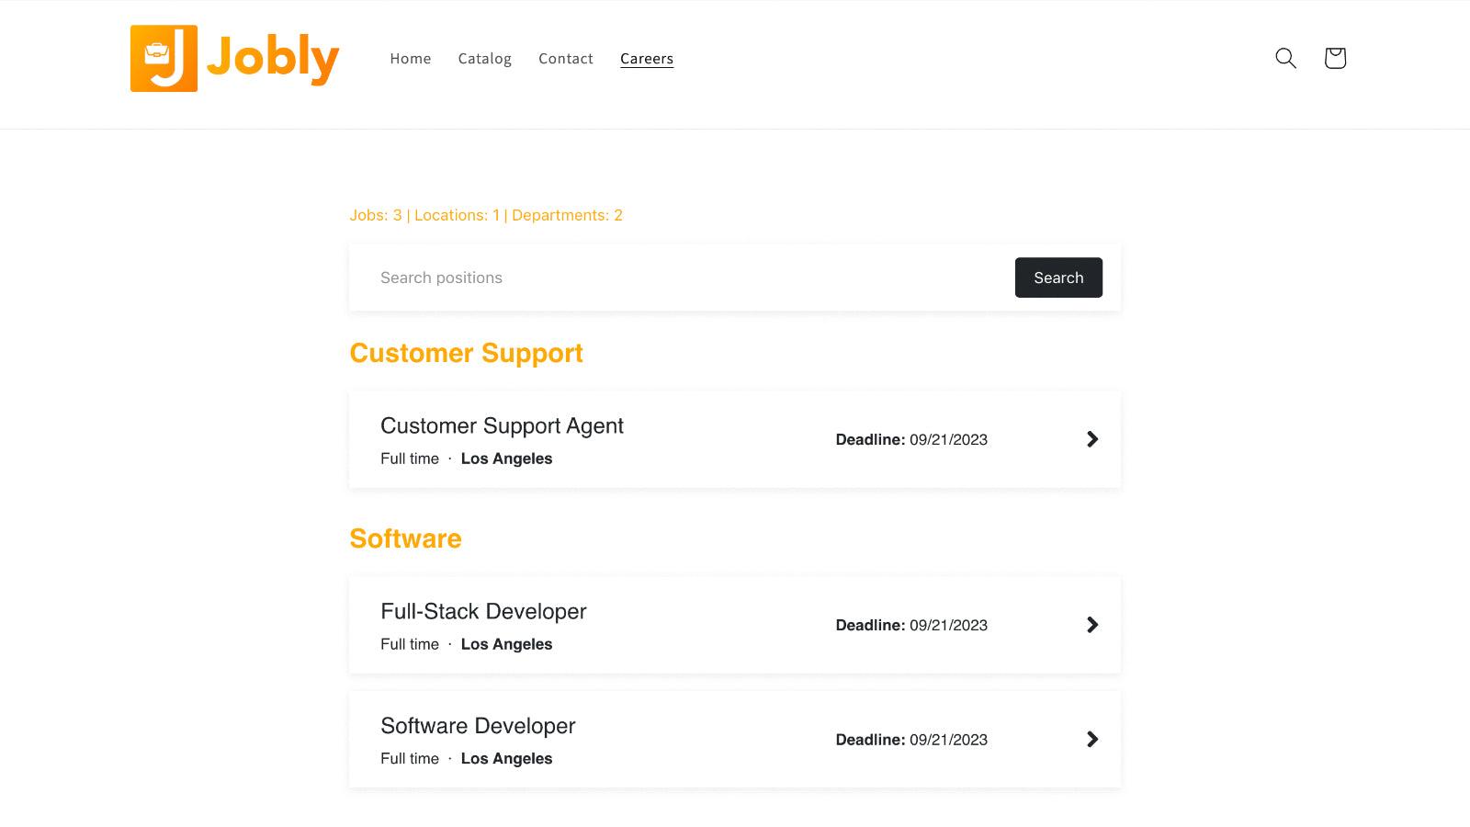Expand the Customer Support Agent listing

735,439
